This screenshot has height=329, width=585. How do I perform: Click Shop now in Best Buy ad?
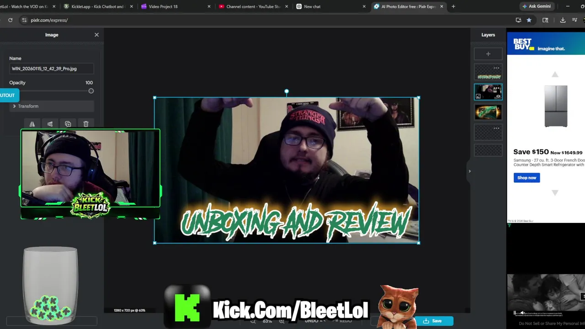coord(526,178)
